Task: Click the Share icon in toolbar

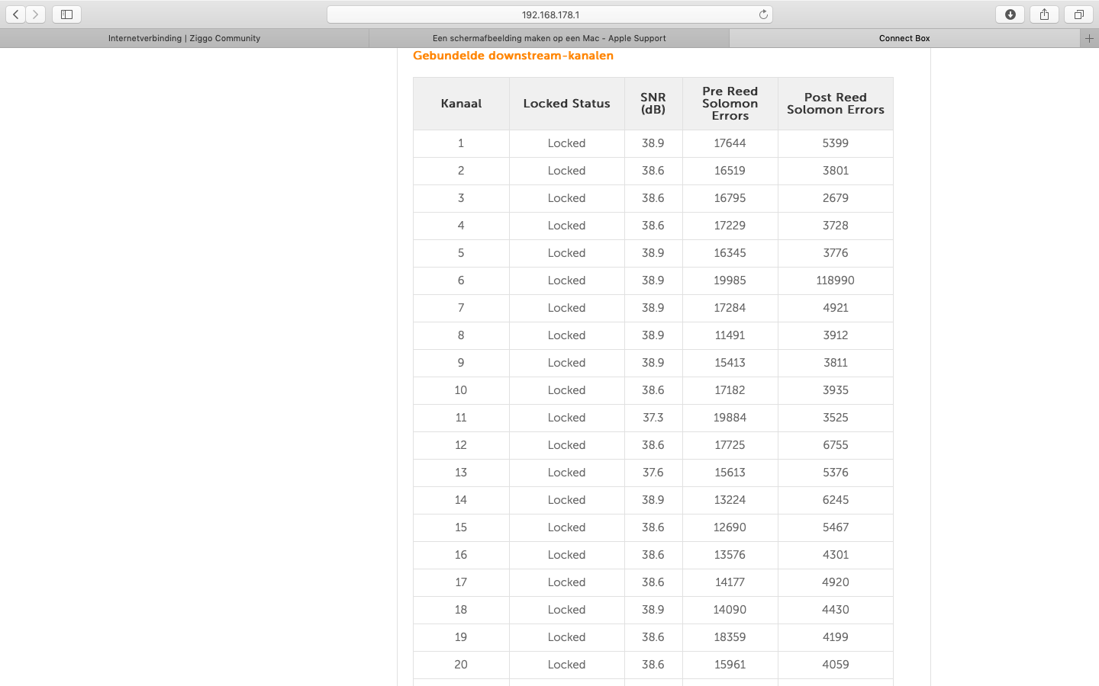Action: (x=1044, y=14)
